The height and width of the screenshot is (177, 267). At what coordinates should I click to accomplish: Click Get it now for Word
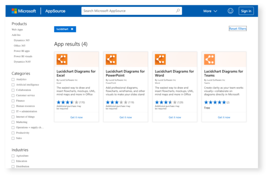coord(175,117)
